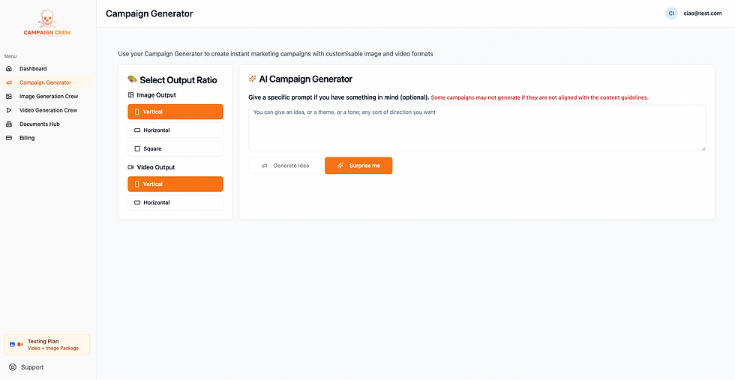Choose Horizontal video output option
The height and width of the screenshot is (380, 735).
coord(175,202)
